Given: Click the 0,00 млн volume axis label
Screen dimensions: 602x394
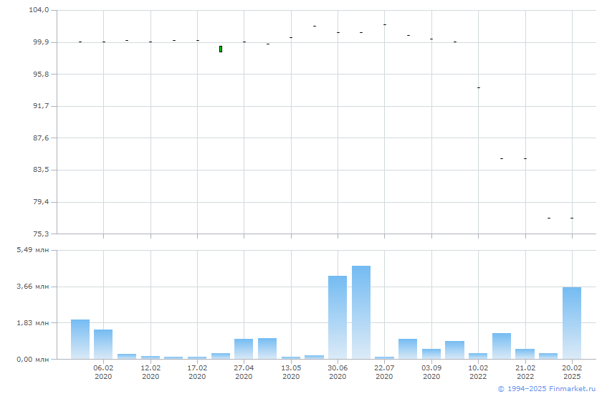Looking at the screenshot, I should click(33, 360).
